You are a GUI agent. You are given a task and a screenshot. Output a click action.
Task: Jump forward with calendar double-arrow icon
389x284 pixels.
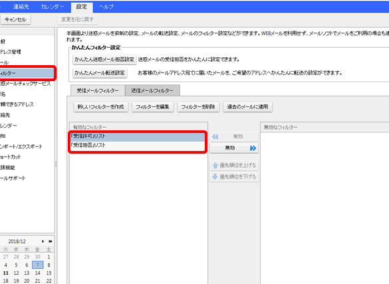[51, 241]
